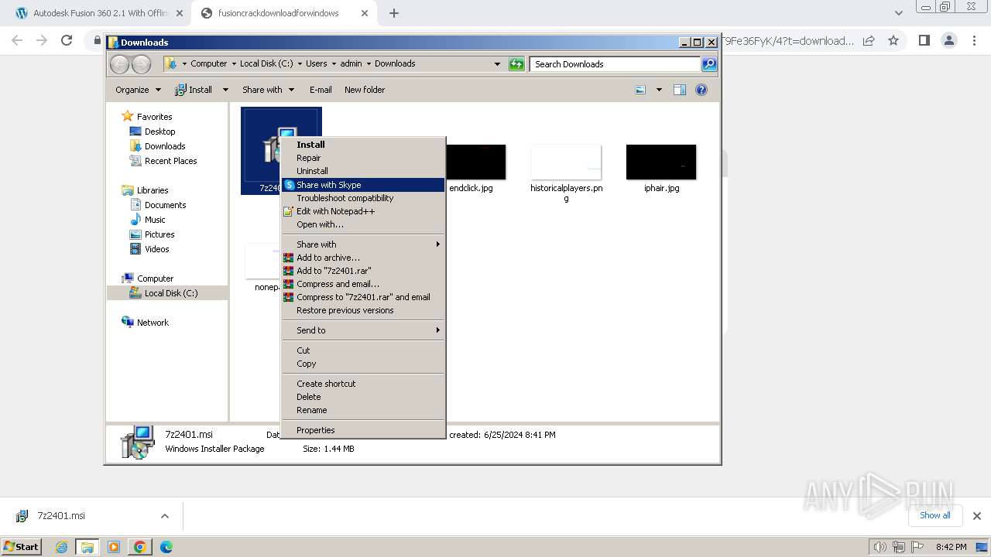Open Properties of 7z2401.msi

coord(363,430)
